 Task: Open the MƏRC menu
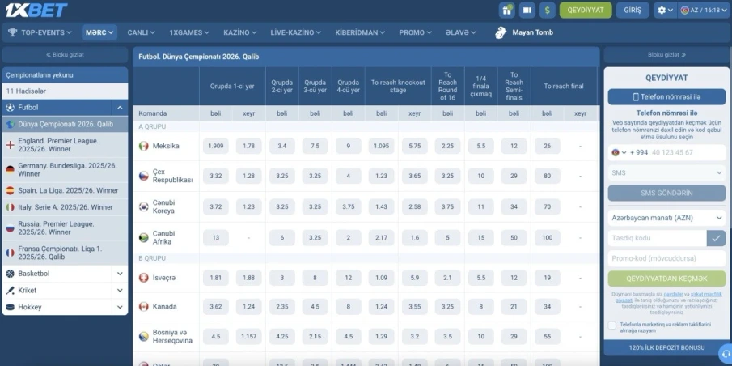pyautogui.click(x=99, y=32)
